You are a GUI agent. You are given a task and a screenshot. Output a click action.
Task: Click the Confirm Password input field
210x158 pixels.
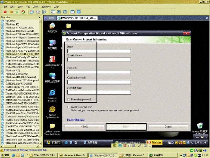pos(99,82)
